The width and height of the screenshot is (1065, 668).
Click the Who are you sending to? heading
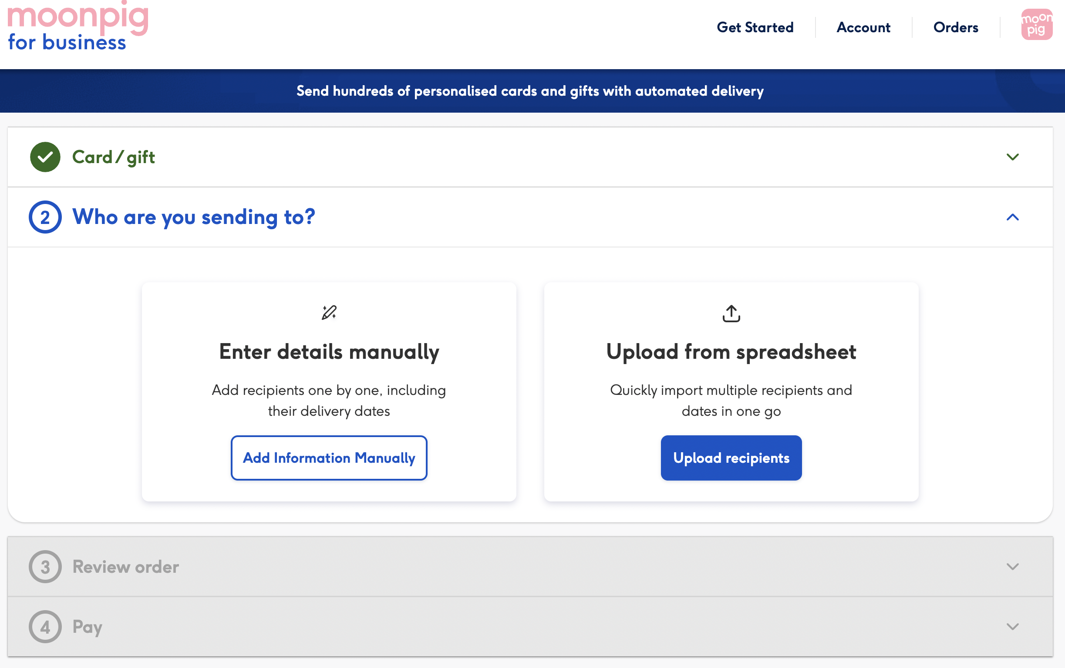coord(194,217)
